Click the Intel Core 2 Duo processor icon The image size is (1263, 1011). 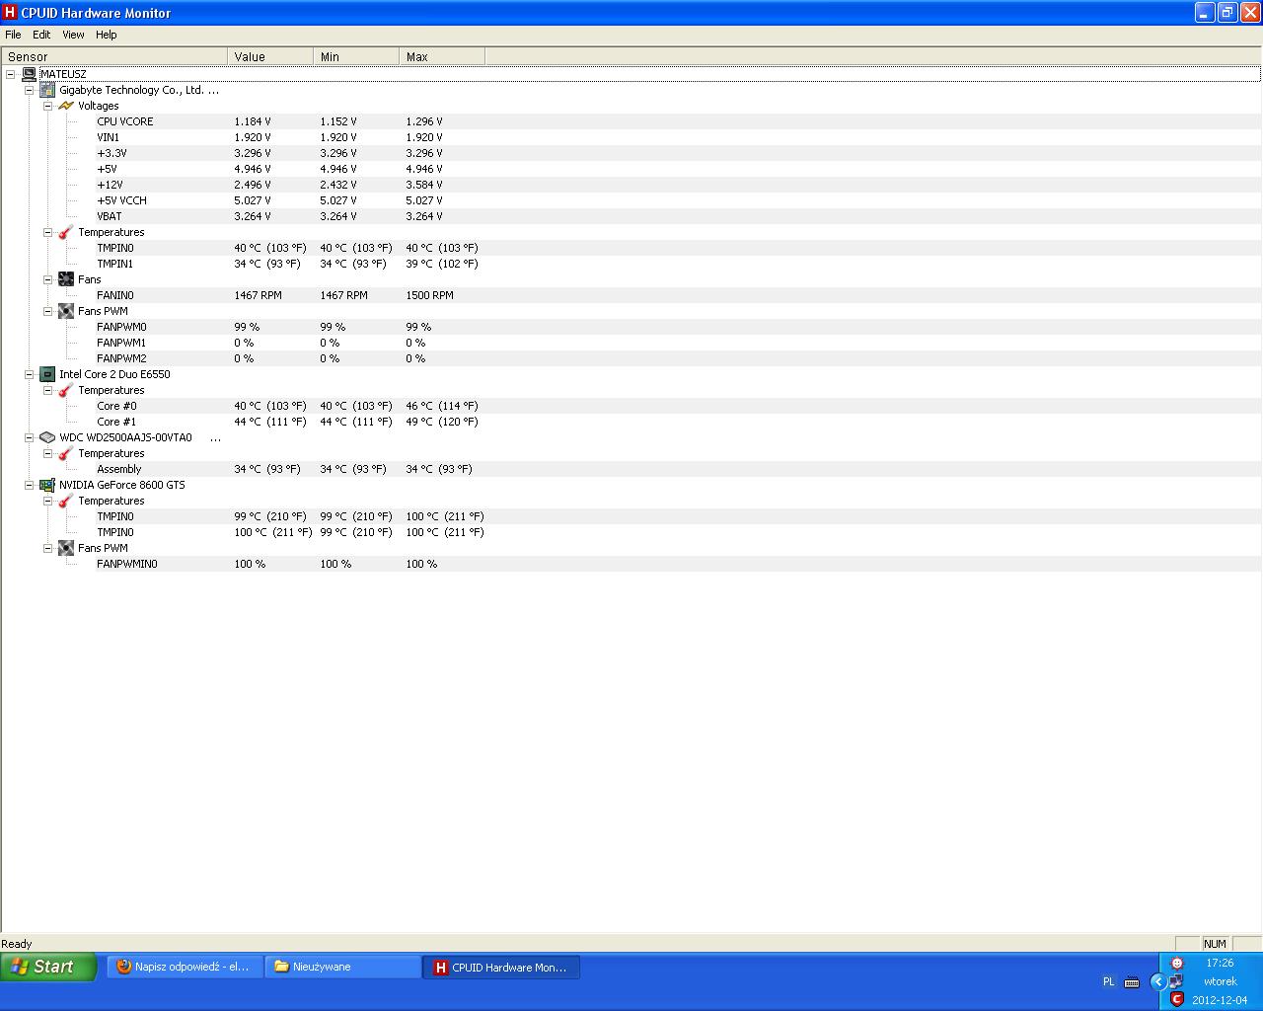click(x=47, y=374)
